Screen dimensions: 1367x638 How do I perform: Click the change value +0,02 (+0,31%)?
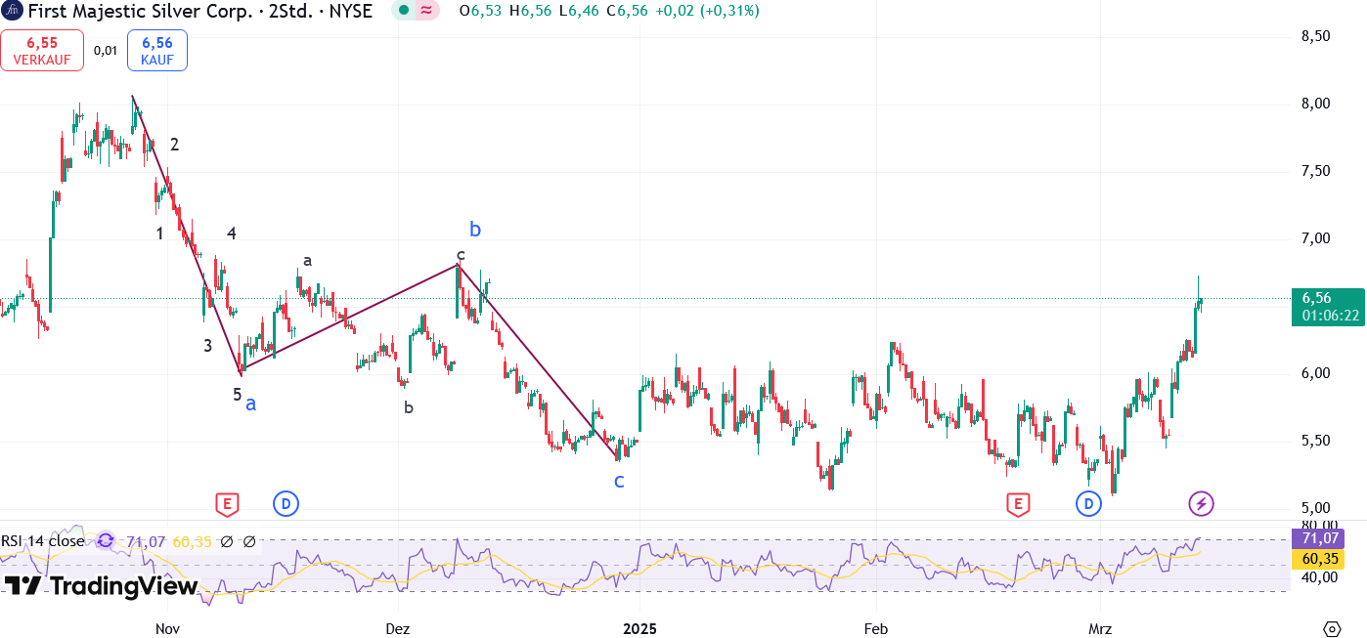[x=708, y=11]
